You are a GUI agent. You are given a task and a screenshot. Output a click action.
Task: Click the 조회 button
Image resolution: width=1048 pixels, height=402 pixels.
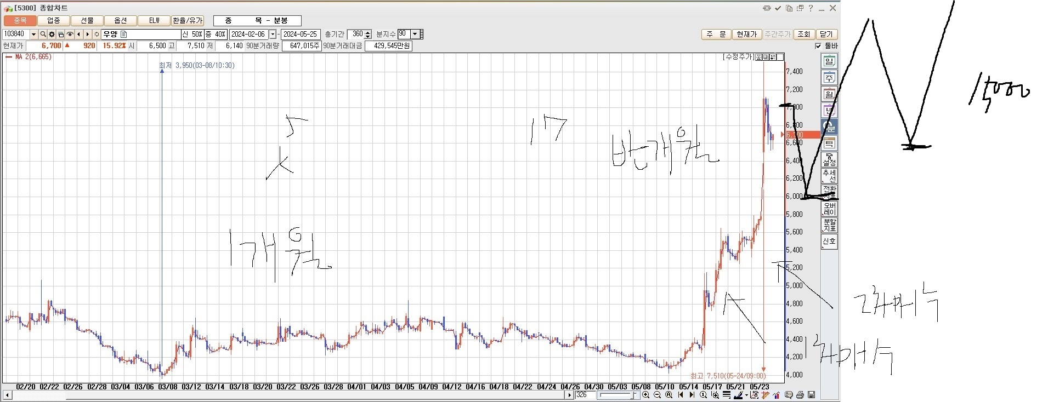pos(803,35)
